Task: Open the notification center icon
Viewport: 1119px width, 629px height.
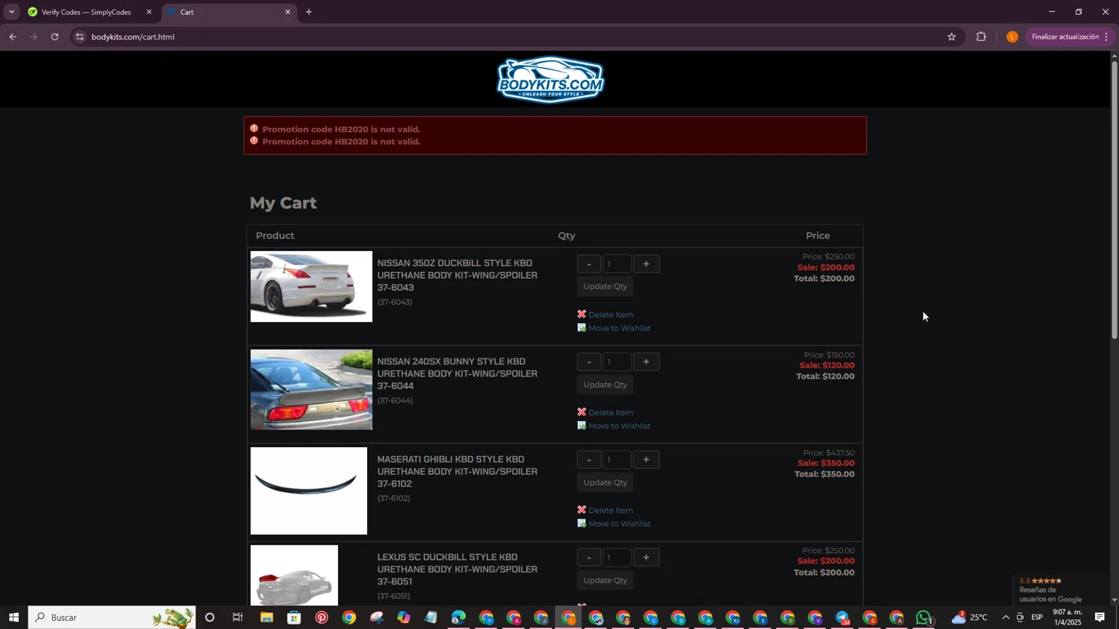Action: (1100, 617)
